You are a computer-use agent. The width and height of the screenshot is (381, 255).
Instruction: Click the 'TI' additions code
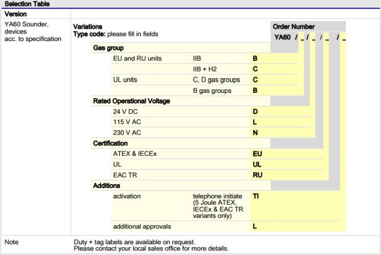pyautogui.click(x=255, y=196)
